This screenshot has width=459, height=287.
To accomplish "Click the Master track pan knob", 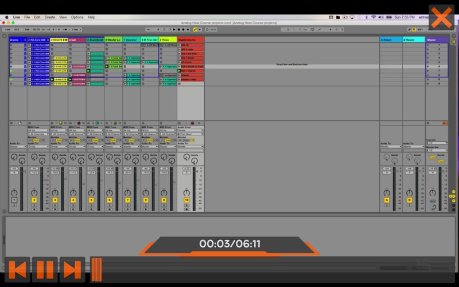I will click(x=433, y=193).
